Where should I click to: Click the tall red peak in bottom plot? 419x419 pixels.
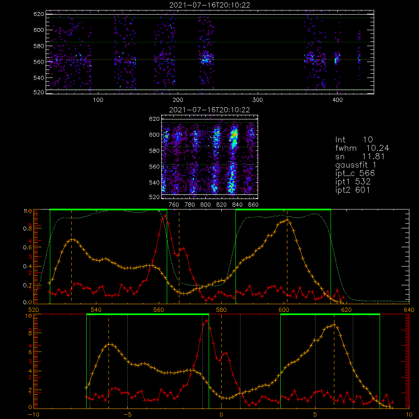point(206,320)
